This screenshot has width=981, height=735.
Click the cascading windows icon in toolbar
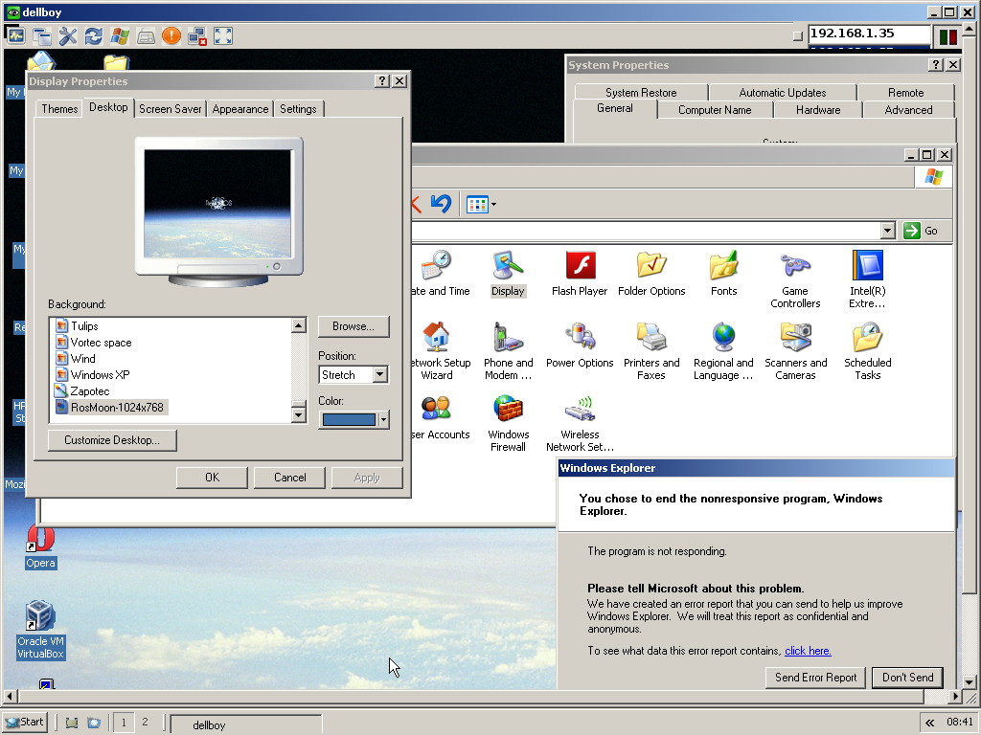click(42, 35)
